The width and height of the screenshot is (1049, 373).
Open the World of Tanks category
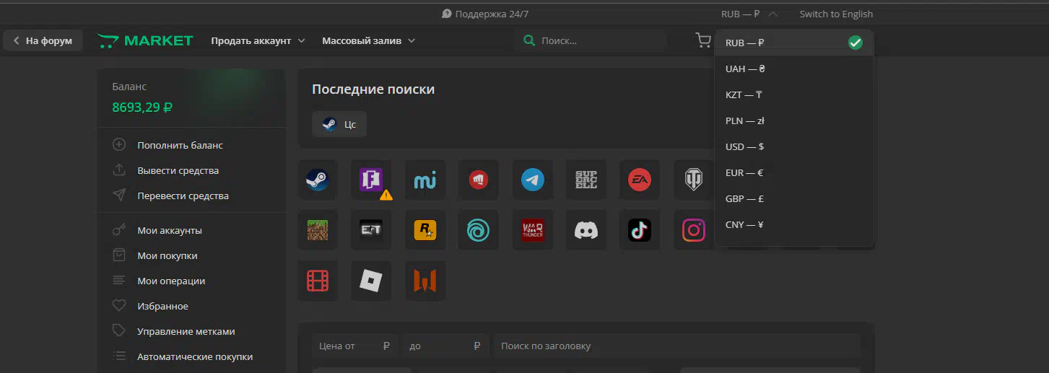(694, 180)
